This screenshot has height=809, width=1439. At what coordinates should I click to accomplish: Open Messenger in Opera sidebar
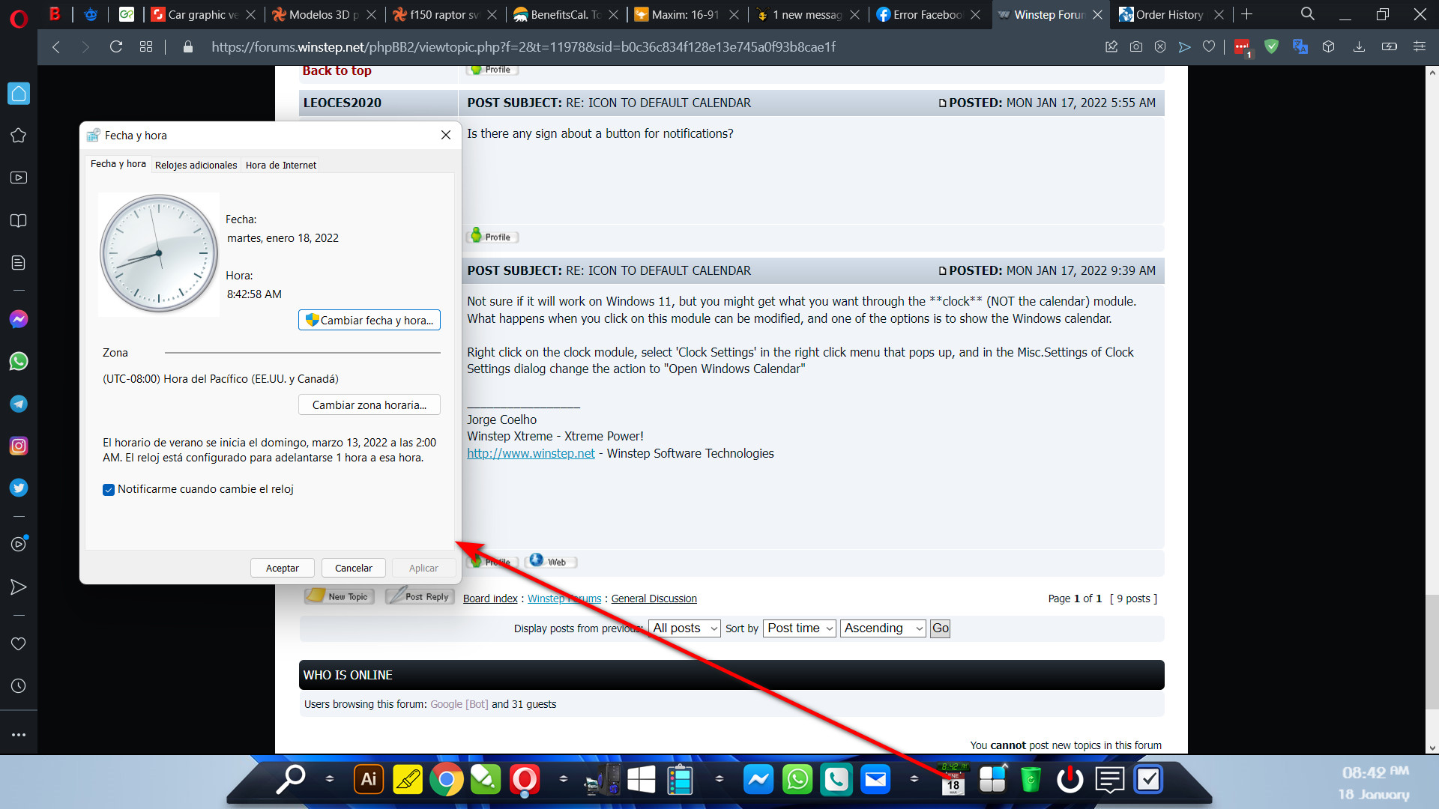click(x=19, y=320)
